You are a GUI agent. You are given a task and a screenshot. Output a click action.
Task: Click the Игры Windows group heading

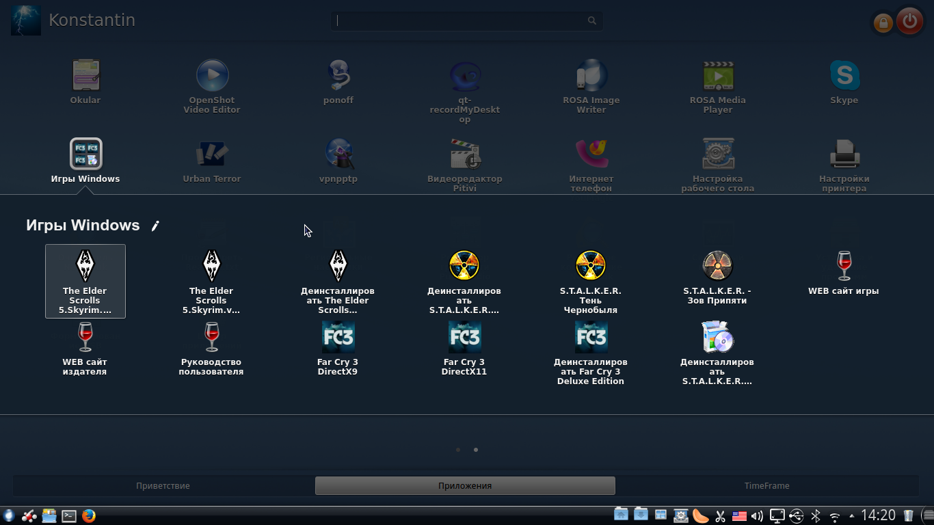tap(83, 226)
